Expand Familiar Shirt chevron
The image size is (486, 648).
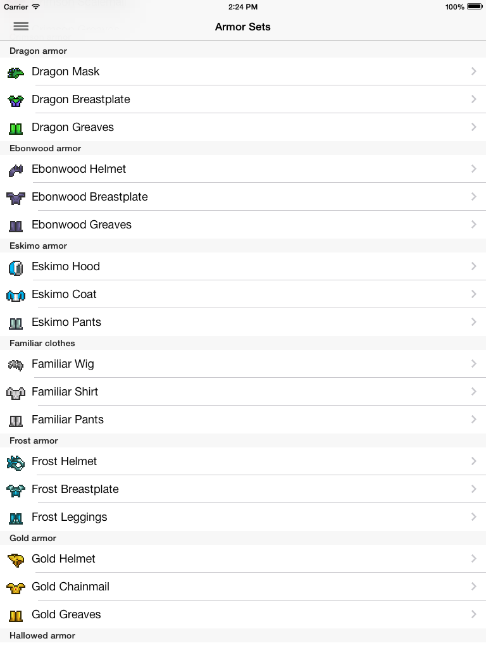tap(473, 392)
